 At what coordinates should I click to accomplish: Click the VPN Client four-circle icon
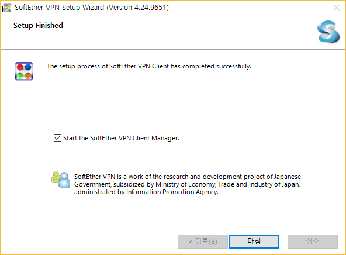coord(24,71)
